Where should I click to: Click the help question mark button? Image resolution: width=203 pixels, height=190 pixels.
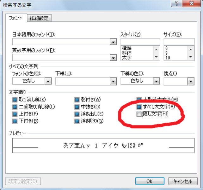(x=176, y=3)
